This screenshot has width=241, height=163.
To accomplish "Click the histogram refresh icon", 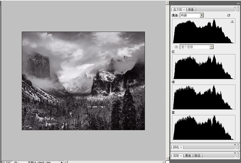I will pos(228,15).
